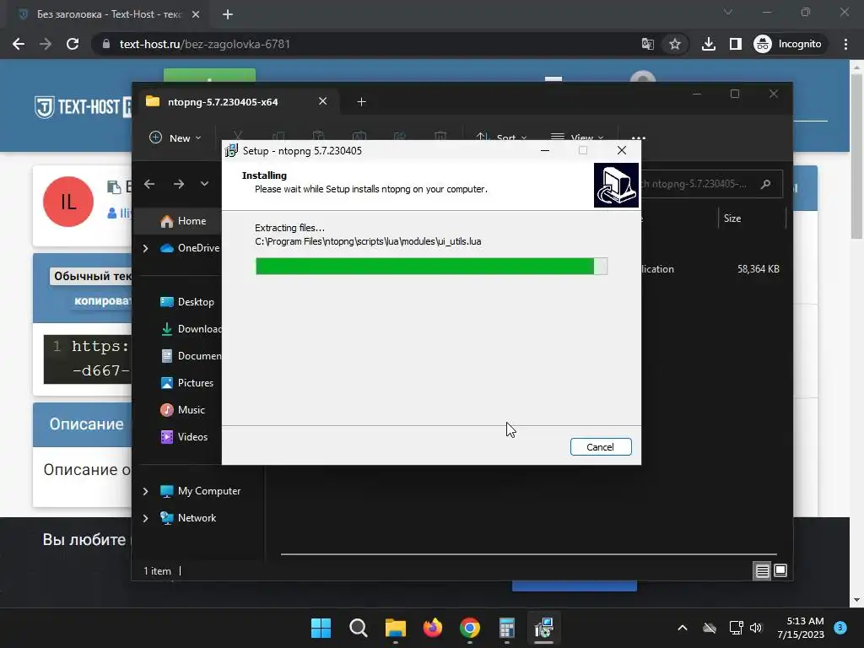Open Explorer recent locations chevron

(x=204, y=184)
